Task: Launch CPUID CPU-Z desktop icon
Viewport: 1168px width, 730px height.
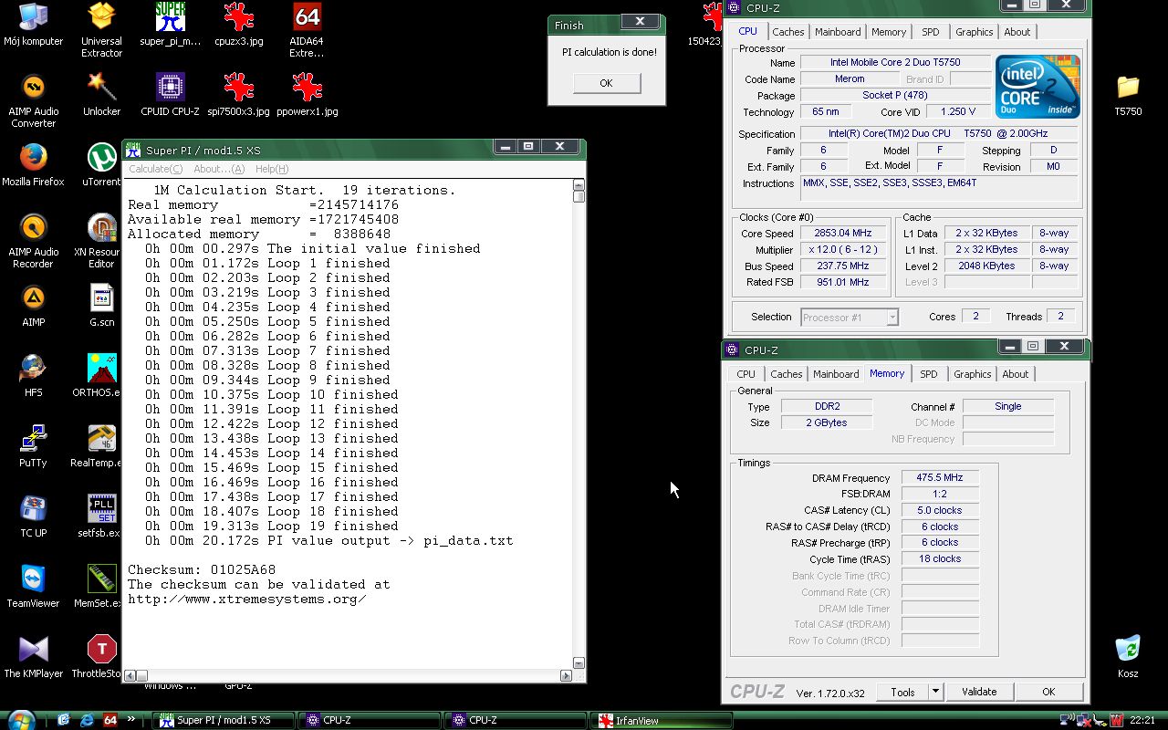Action: click(x=170, y=95)
